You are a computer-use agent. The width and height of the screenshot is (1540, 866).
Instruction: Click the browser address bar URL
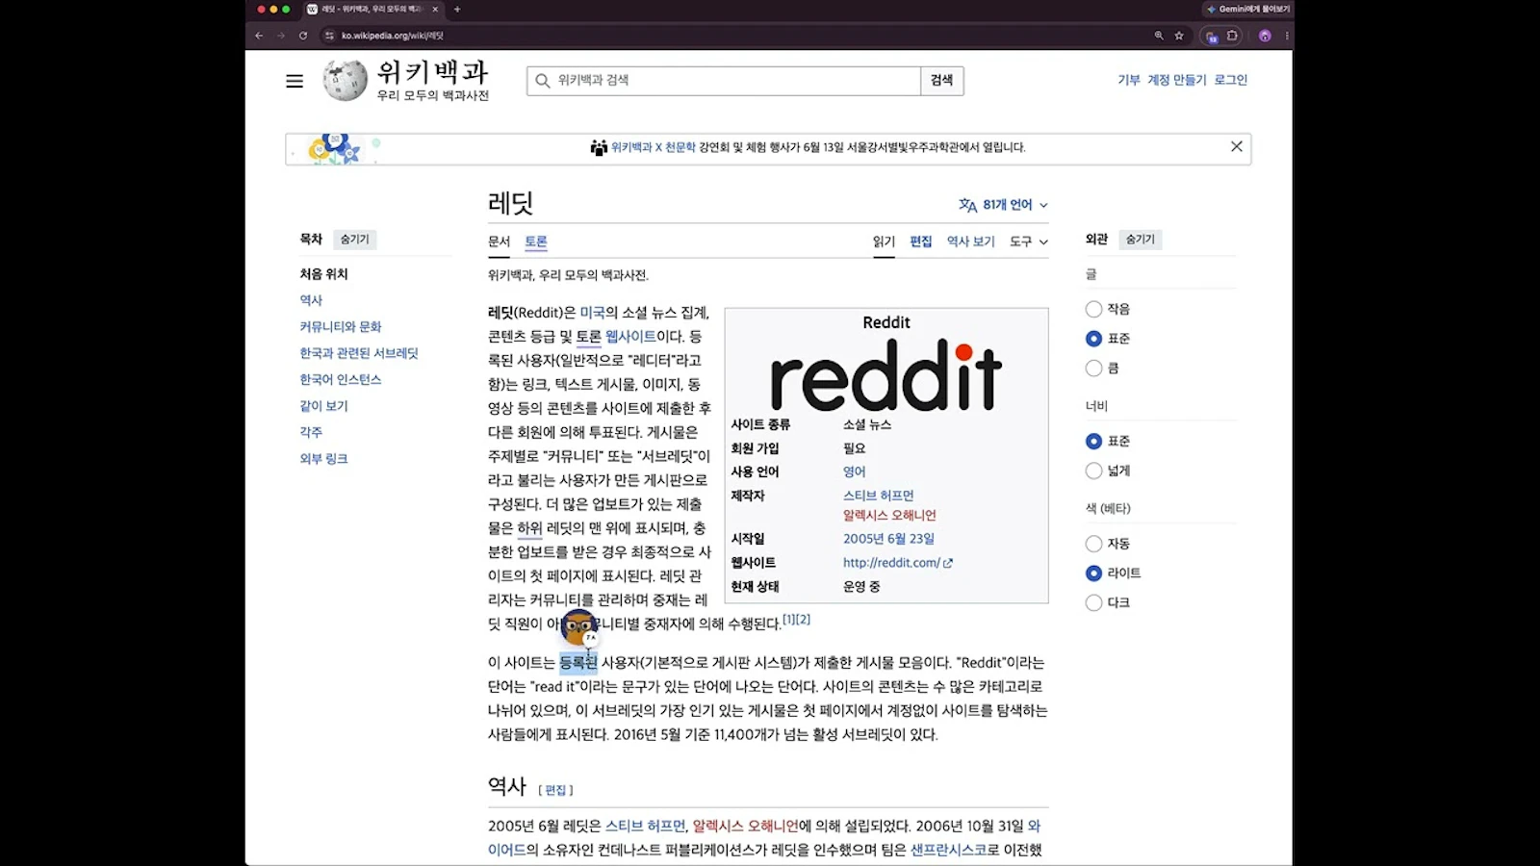pyautogui.click(x=392, y=36)
